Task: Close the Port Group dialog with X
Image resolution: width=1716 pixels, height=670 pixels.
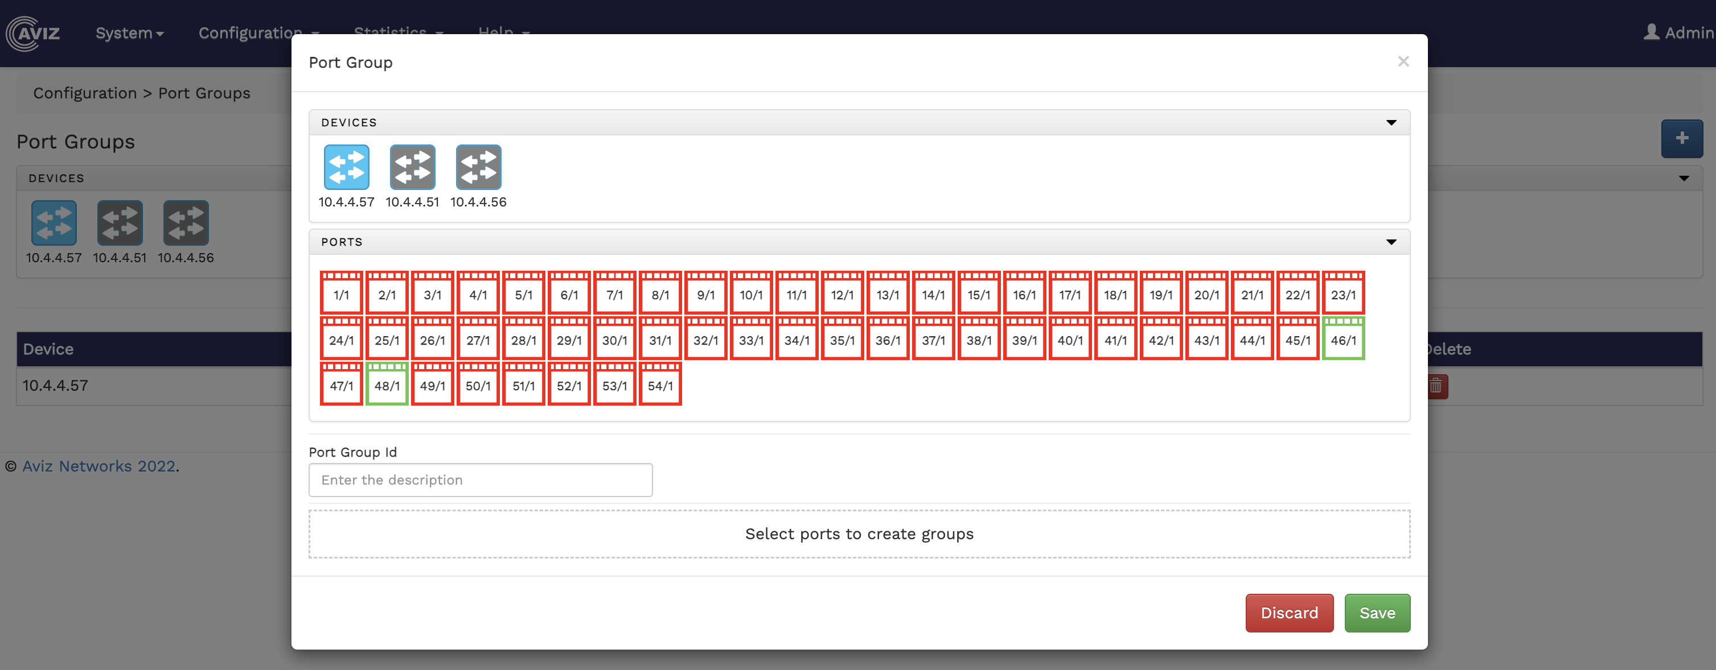Action: [1403, 62]
